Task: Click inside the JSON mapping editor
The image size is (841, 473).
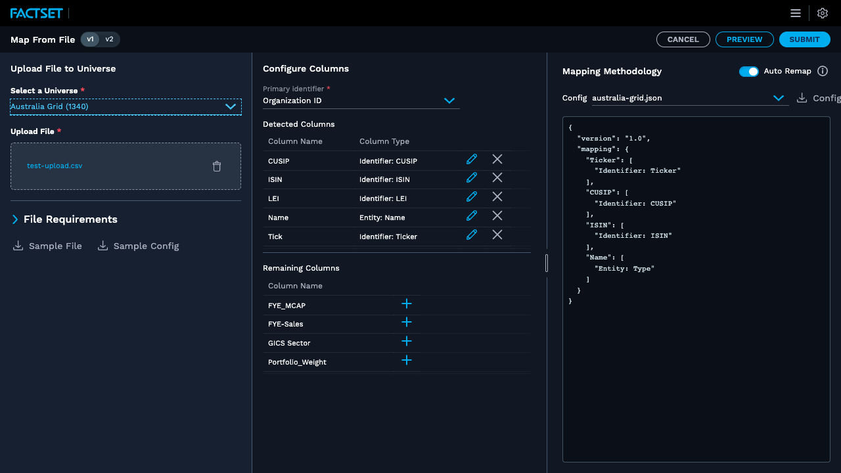Action: point(696,289)
